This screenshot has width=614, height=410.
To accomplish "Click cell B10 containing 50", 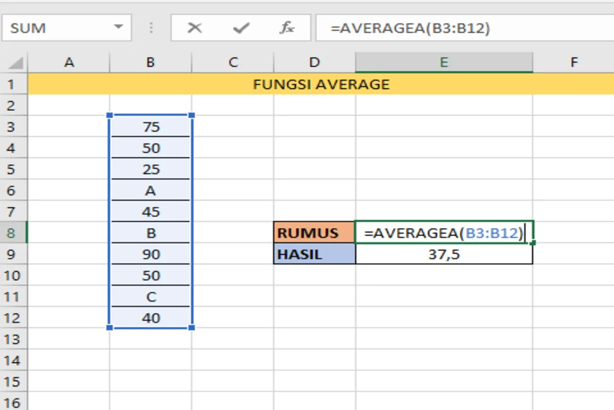I will [x=151, y=275].
